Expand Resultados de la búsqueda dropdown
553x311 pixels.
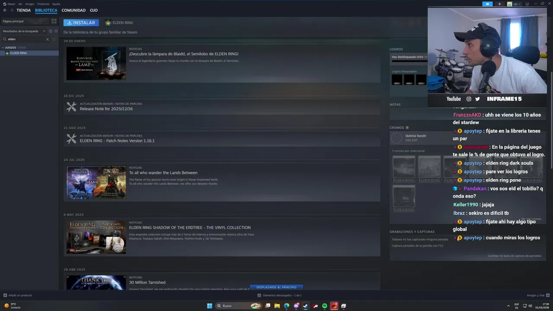24,31
